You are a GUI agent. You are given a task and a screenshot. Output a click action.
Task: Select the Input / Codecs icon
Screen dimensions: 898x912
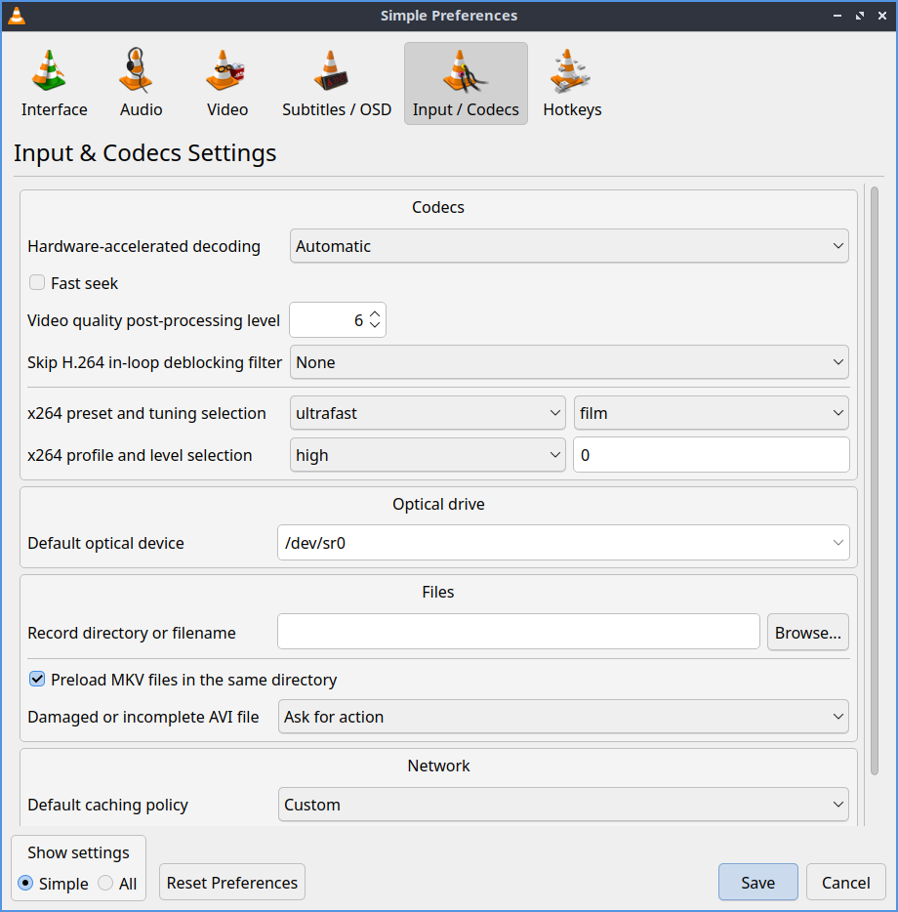466,72
